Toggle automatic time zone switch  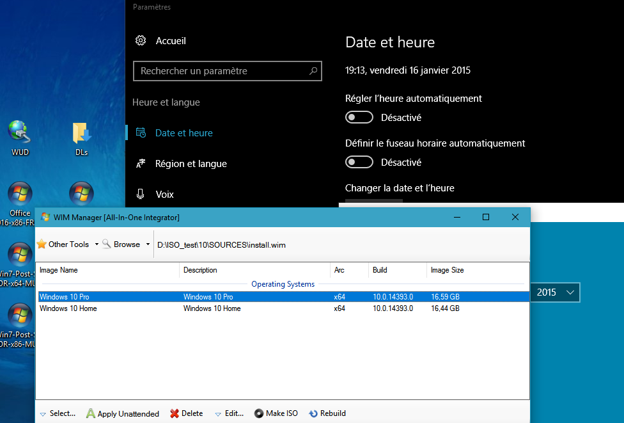coord(359,163)
